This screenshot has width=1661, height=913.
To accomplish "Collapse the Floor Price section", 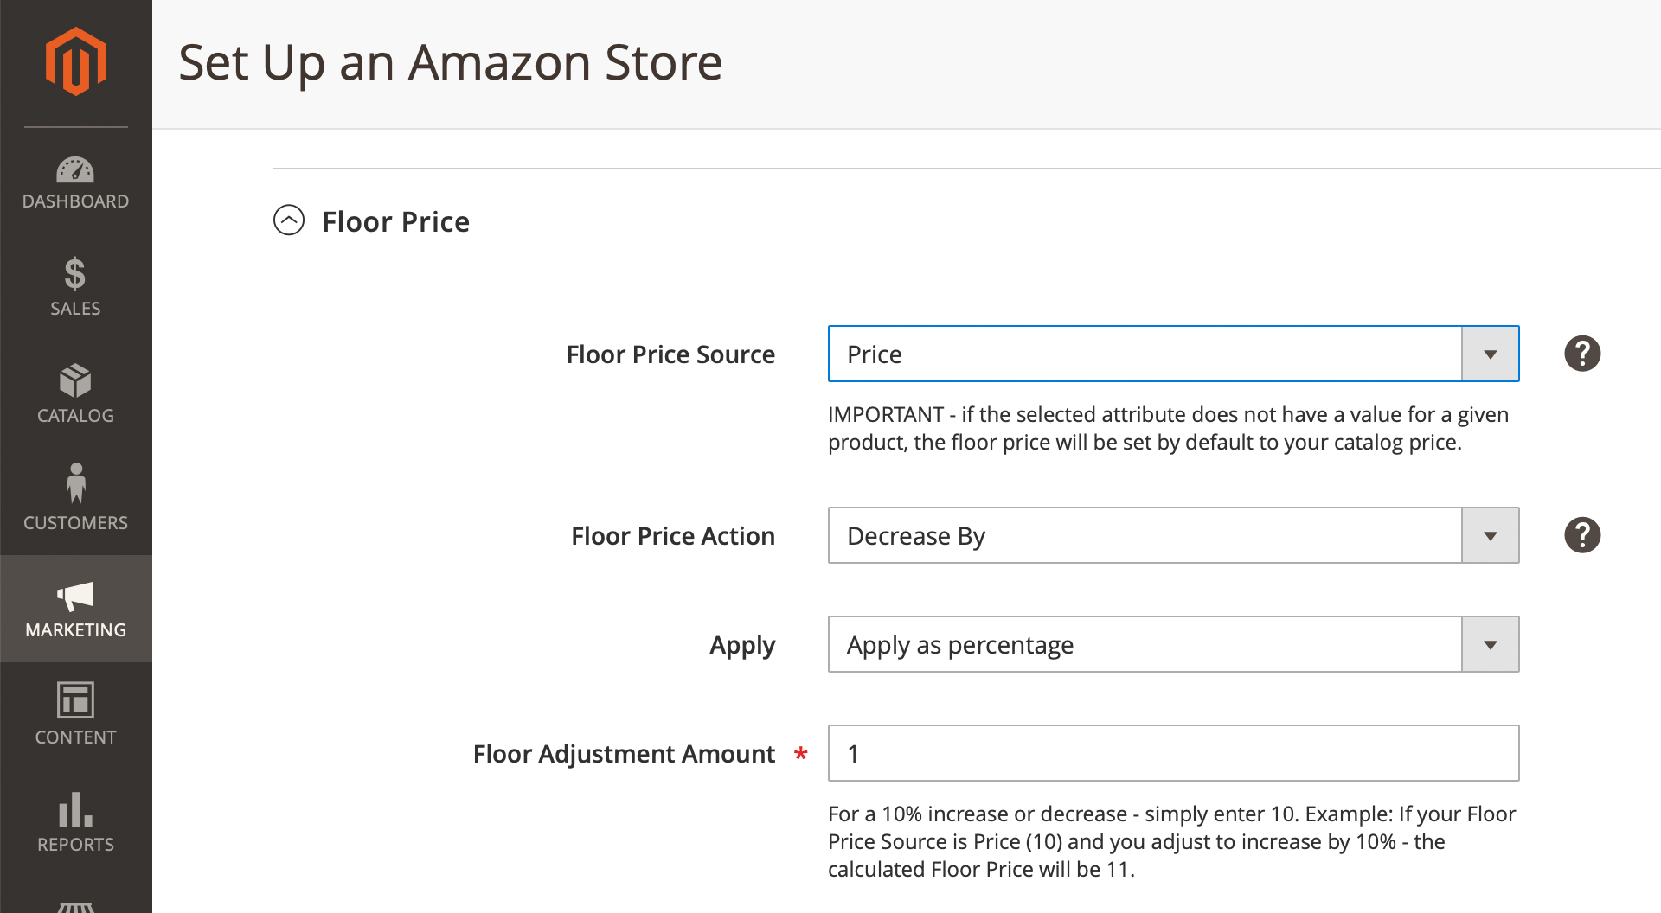I will pos(289,220).
